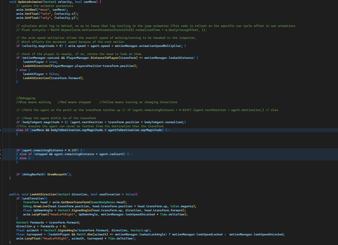Expand fold arrow beside 'if (agent.remainingDistance < 0.15f)'
338x245 pixels.
point(1,150)
